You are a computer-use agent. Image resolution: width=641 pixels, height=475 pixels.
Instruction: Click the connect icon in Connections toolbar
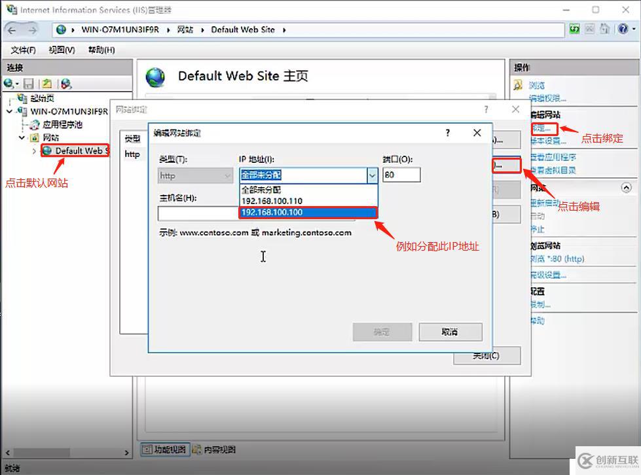(x=8, y=84)
